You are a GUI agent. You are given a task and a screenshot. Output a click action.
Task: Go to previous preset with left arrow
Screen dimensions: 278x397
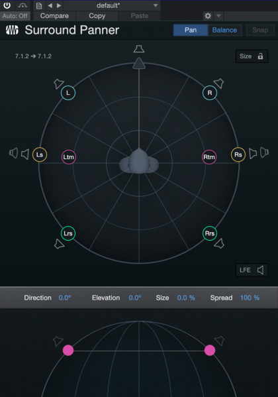(50, 5)
